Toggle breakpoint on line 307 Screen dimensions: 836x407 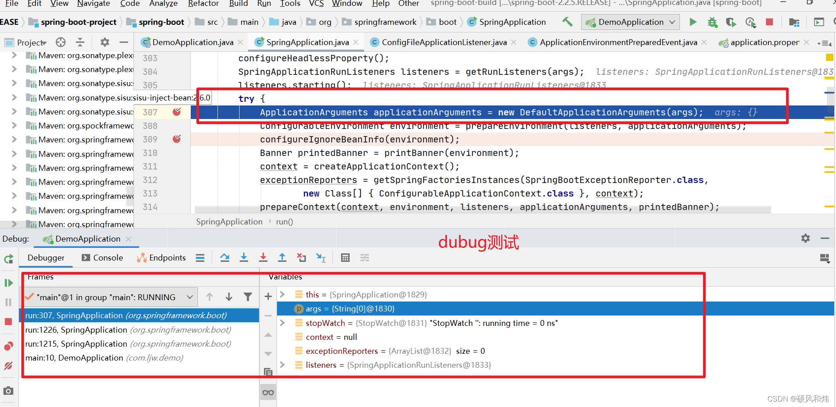coord(177,112)
